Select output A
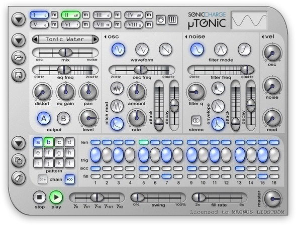Image resolution: width=296 pixels, height=225 pixels. (44, 119)
